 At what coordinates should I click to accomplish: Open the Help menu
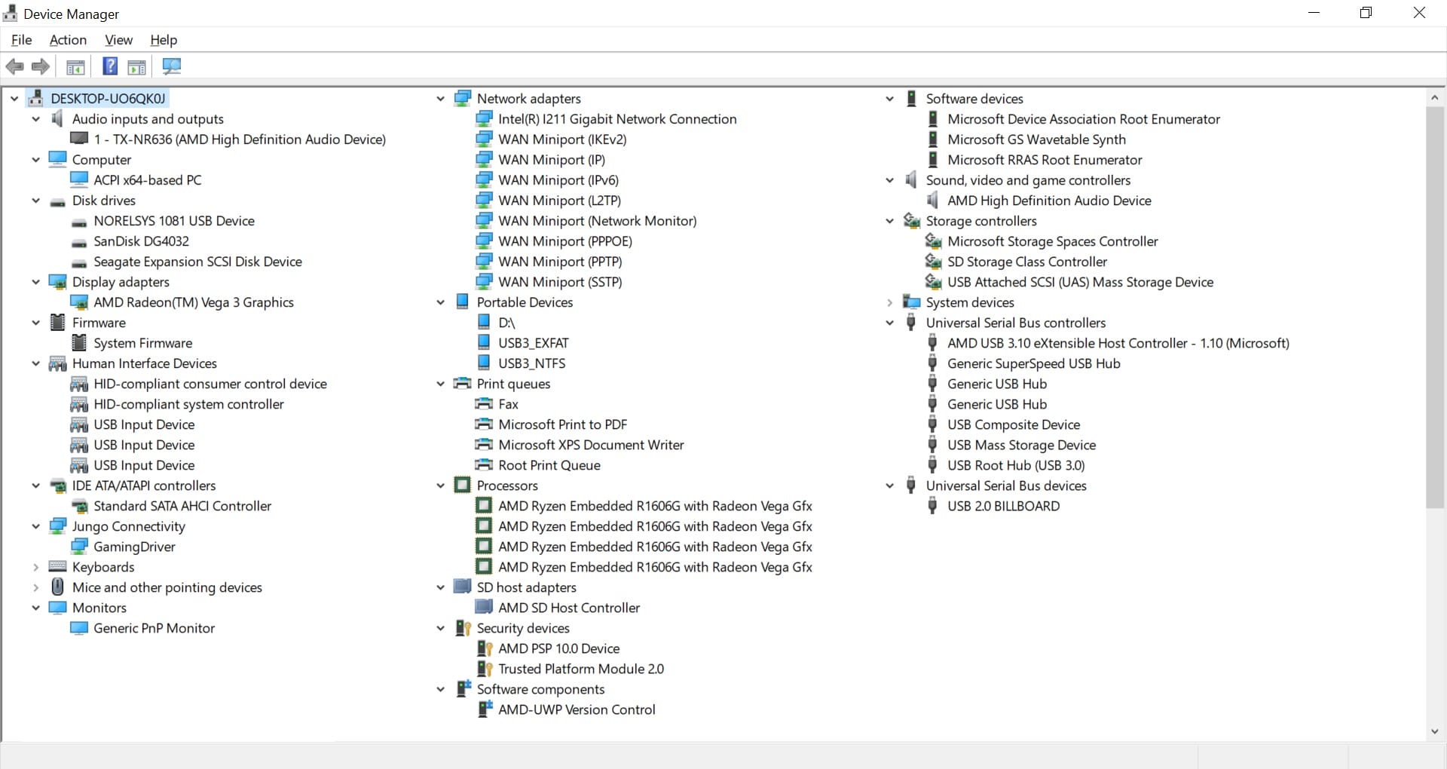tap(164, 40)
